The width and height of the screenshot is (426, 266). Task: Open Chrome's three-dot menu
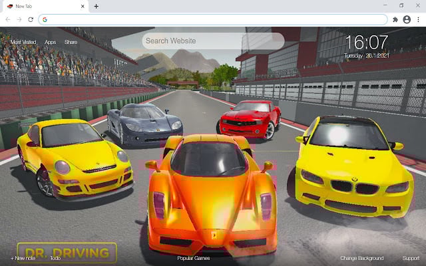(x=418, y=19)
